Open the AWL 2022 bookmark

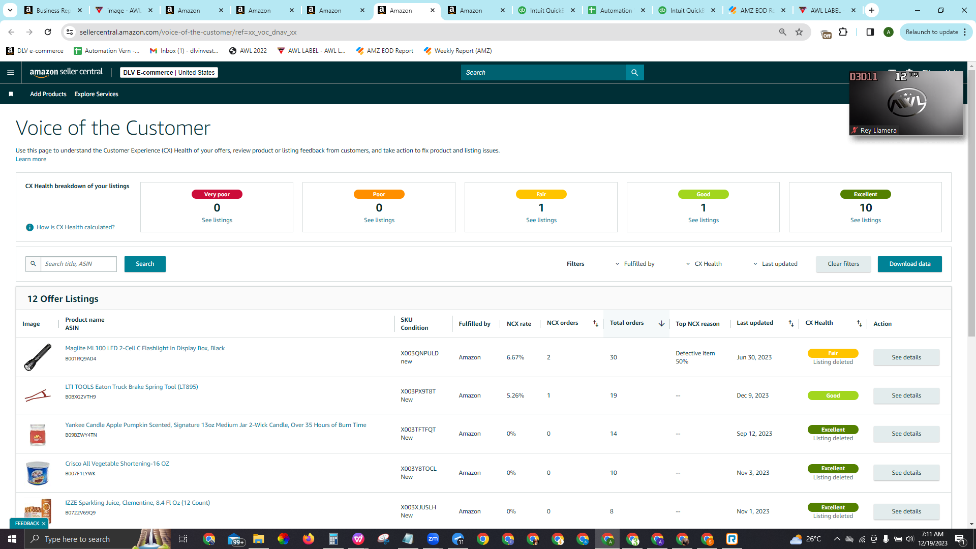click(x=248, y=51)
